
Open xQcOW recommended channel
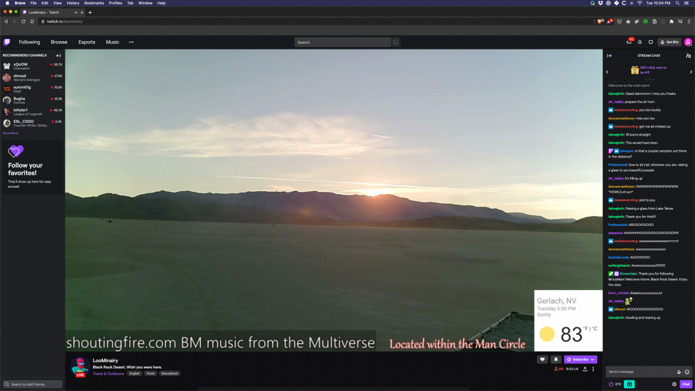[32, 66]
